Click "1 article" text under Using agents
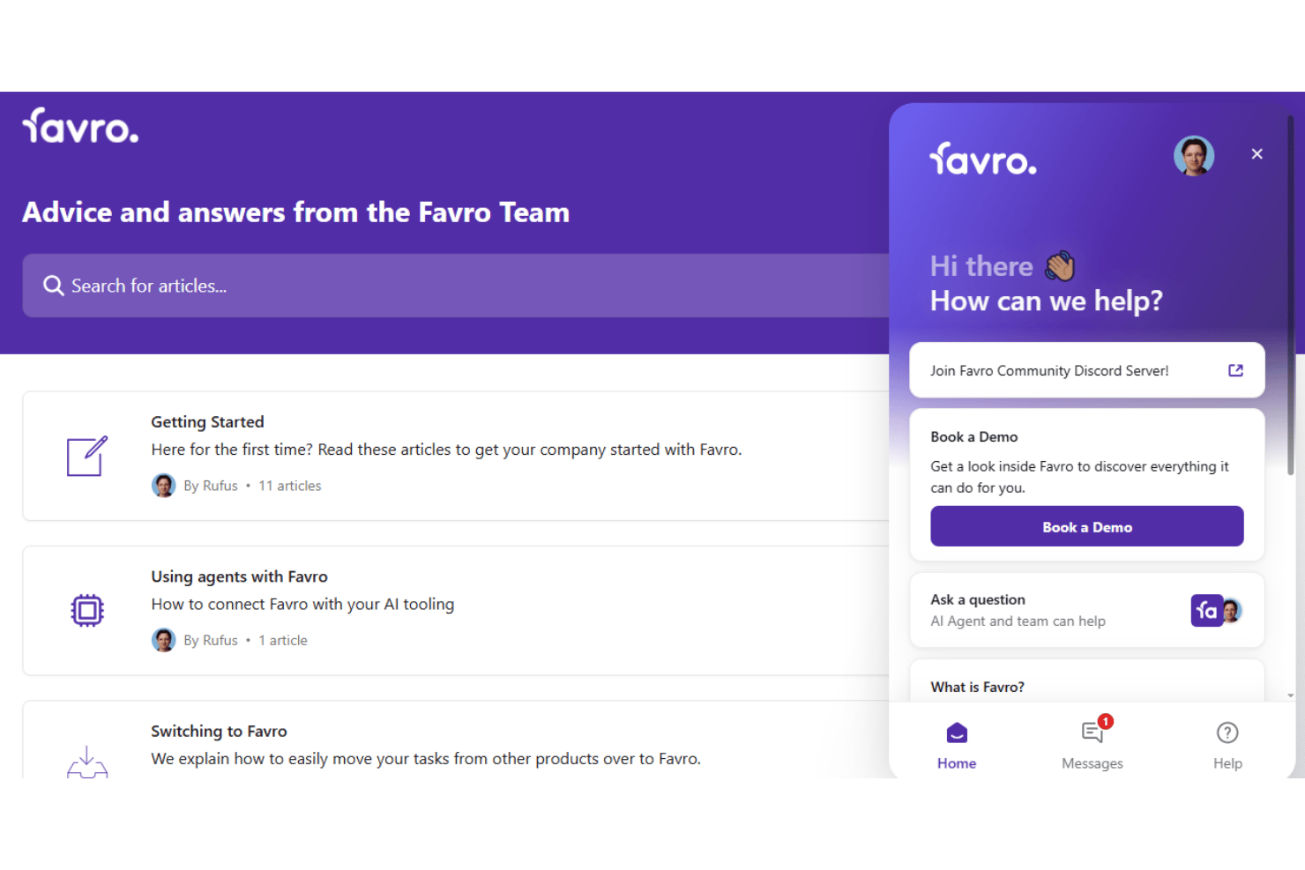The height and width of the screenshot is (870, 1305). [x=283, y=640]
